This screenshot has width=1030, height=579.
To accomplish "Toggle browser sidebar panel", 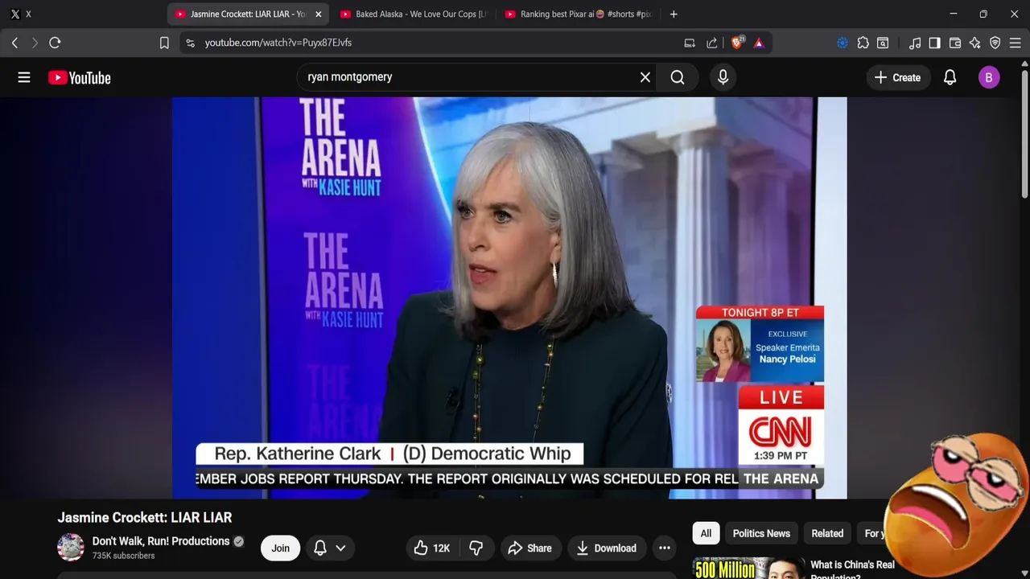I will coord(934,43).
